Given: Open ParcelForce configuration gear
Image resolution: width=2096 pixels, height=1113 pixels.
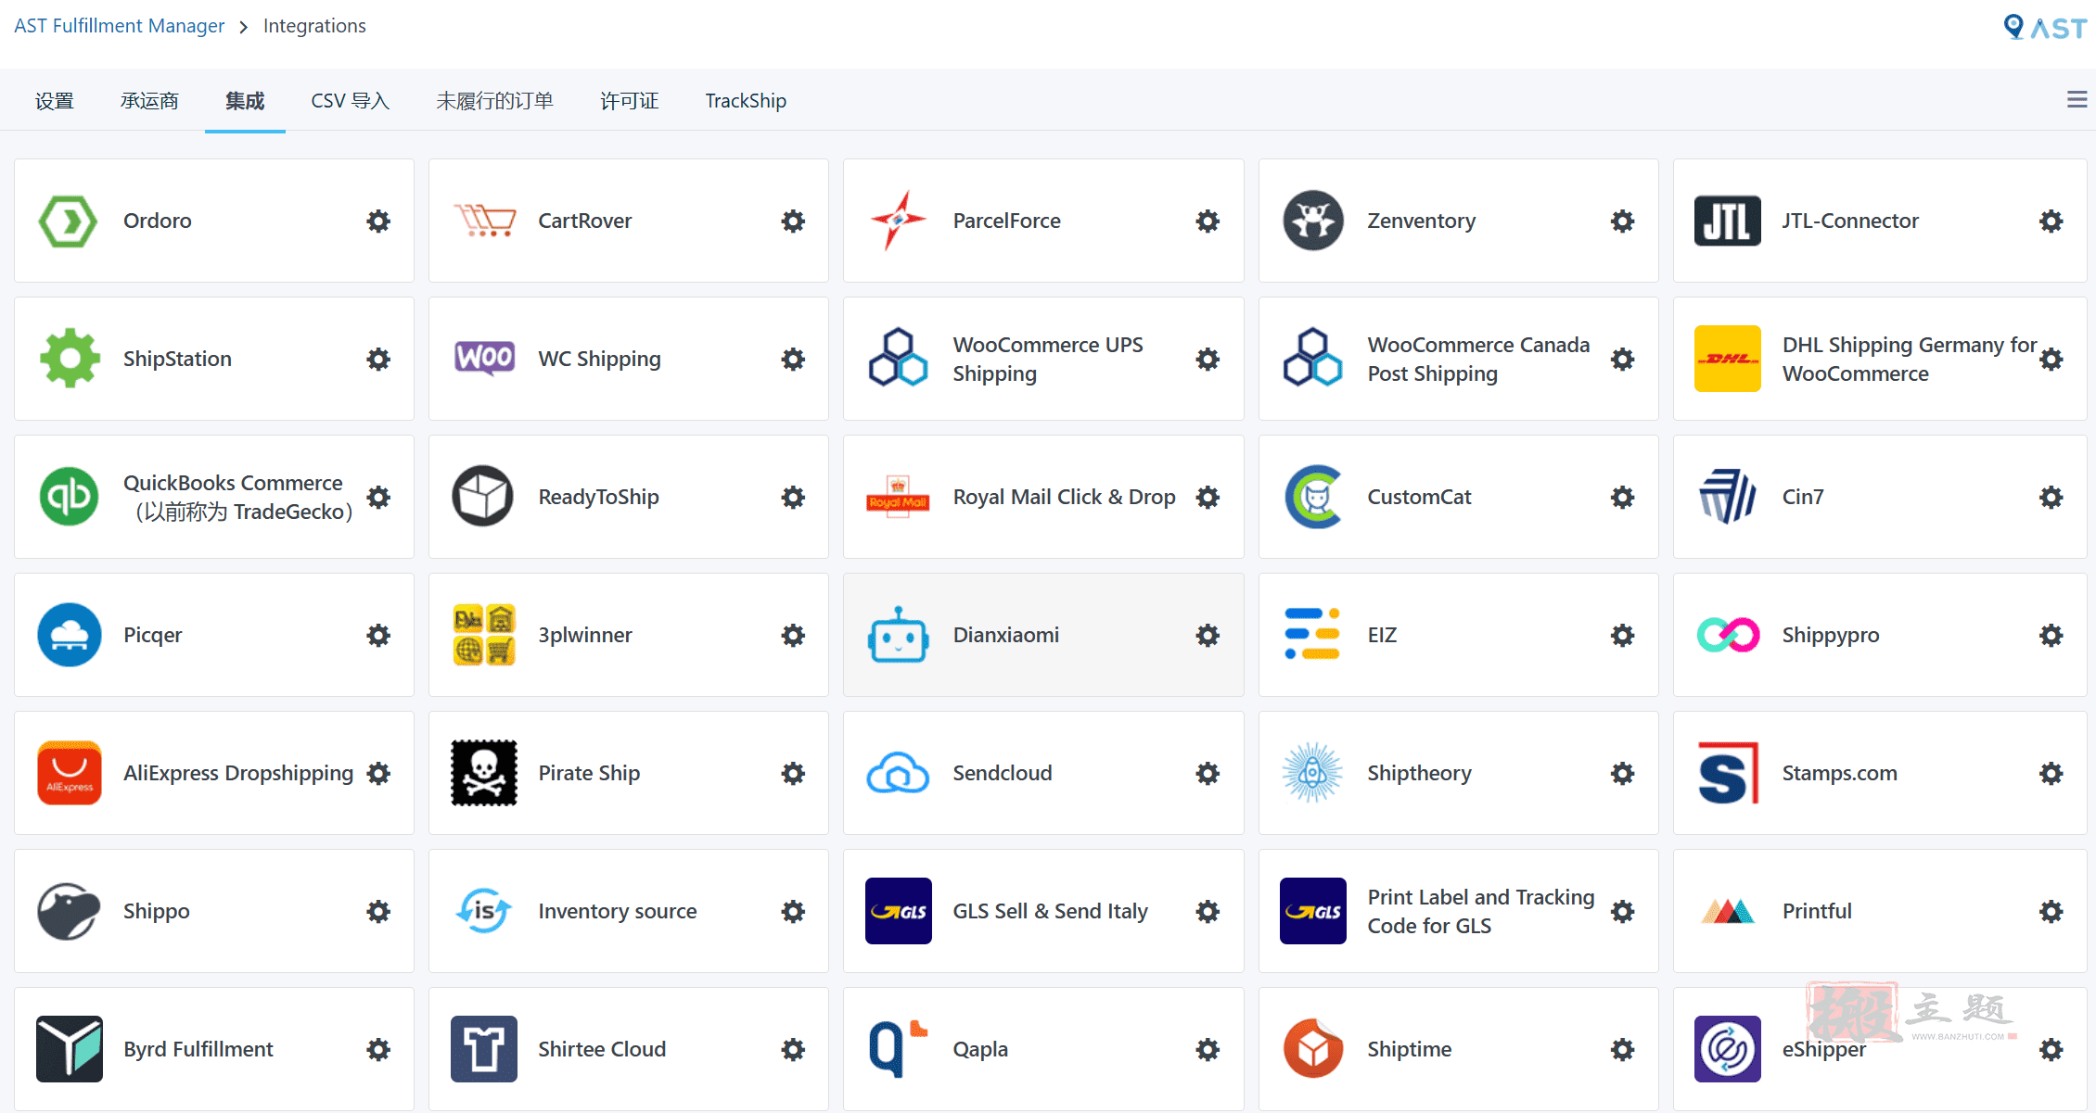Looking at the screenshot, I should point(1208,221).
